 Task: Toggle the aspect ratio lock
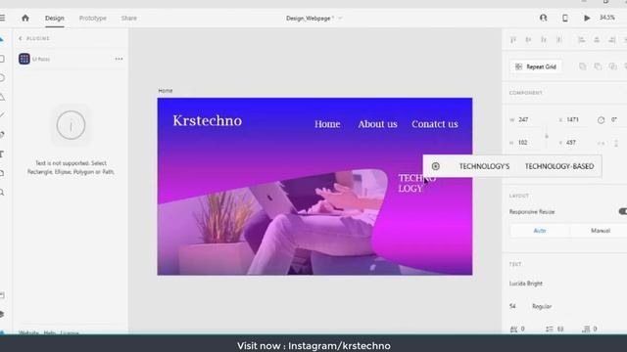coord(547,136)
